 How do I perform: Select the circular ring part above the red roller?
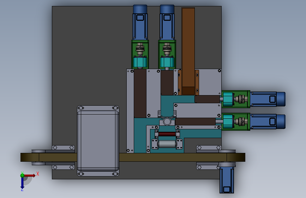(x=167, y=122)
